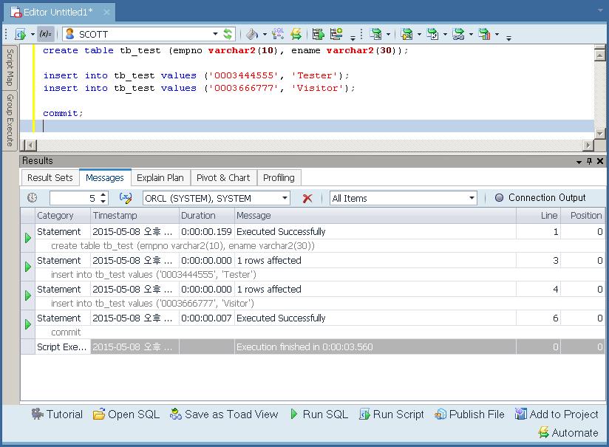Click the Run Script button
Image resolution: width=609 pixels, height=447 pixels.
[392, 414]
